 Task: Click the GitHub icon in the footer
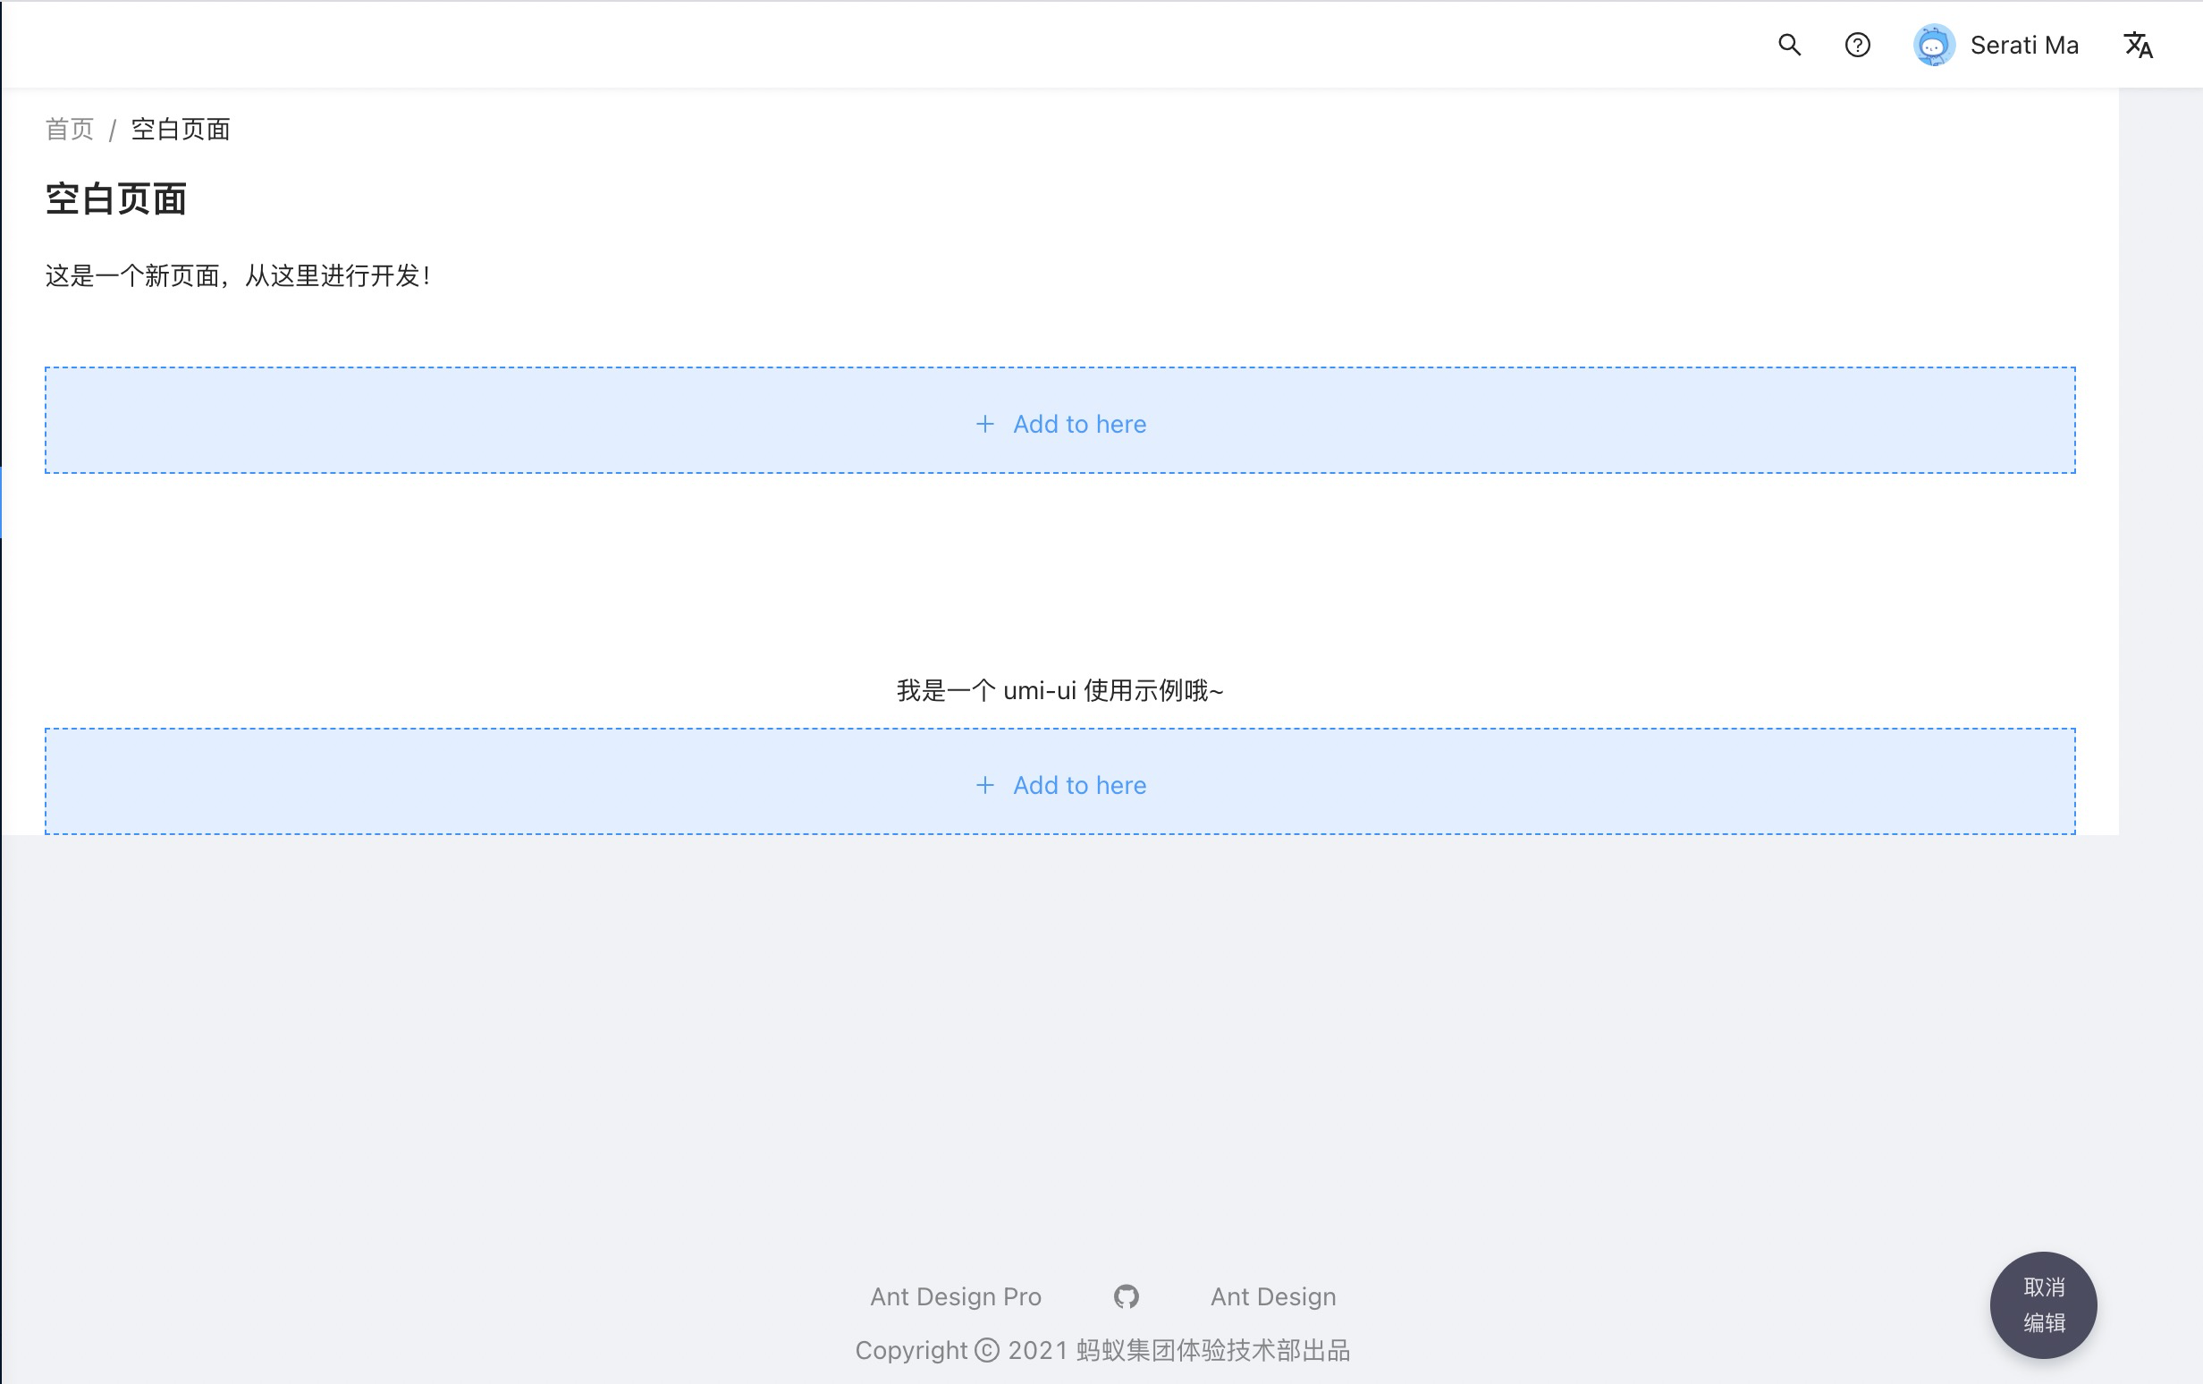click(x=1126, y=1296)
